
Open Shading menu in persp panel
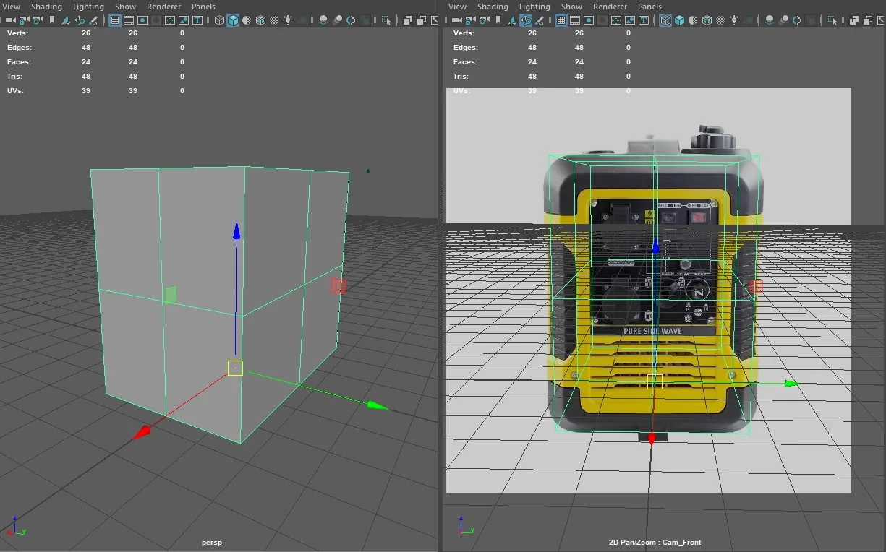click(46, 7)
